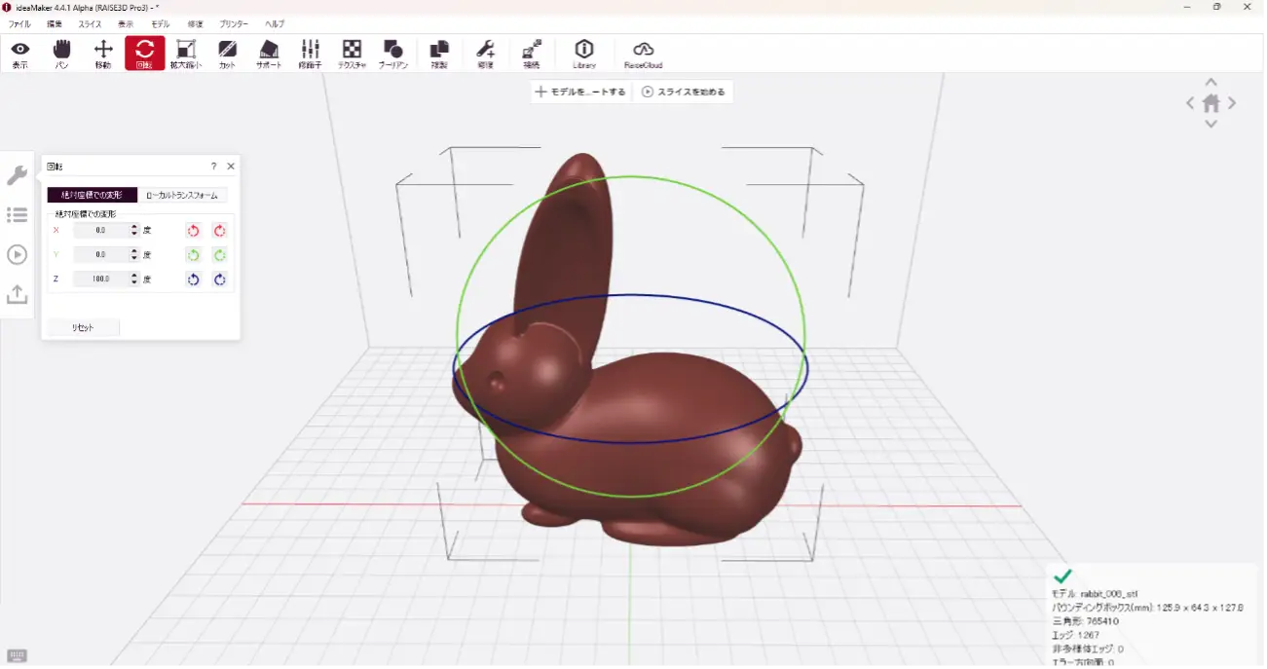Screen dimensions: 1267x669
Task: Click the Texture (テクスチャ) checkerboard icon
Action: click(x=352, y=54)
